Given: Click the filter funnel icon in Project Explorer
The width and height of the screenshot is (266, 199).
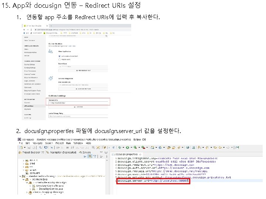Looking at the screenshot, I should 95,157.
